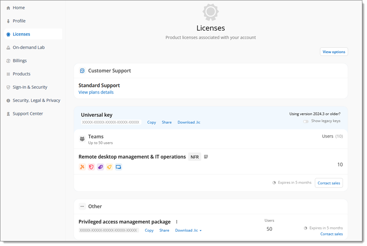Image resolution: width=367 pixels, height=246 pixels.
Task: Click the Standard Support text
Action: coord(99,86)
